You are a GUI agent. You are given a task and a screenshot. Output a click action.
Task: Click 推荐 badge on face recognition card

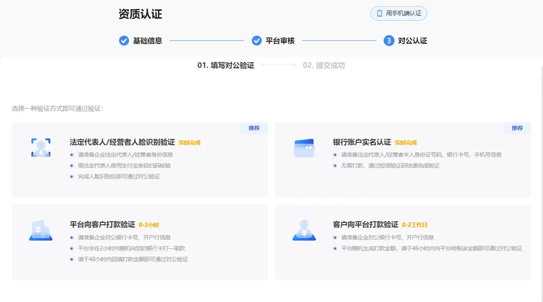(x=254, y=128)
